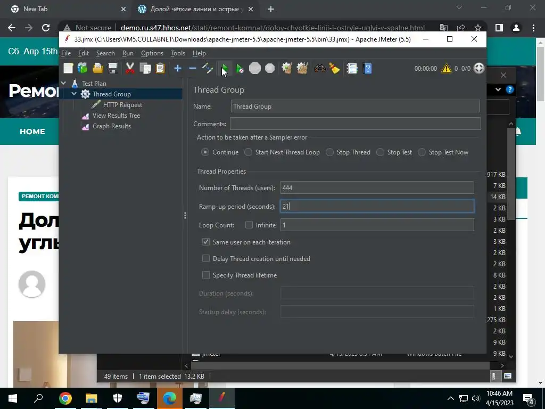Open the Search menu
Screen dimensions: 545x409
coord(105,53)
